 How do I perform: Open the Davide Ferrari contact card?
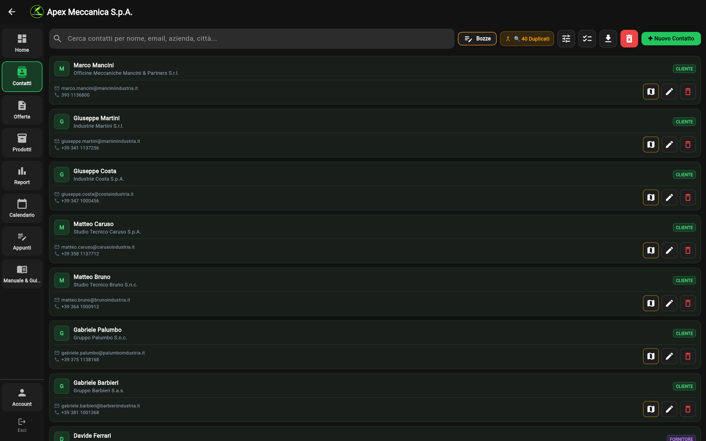375,434
